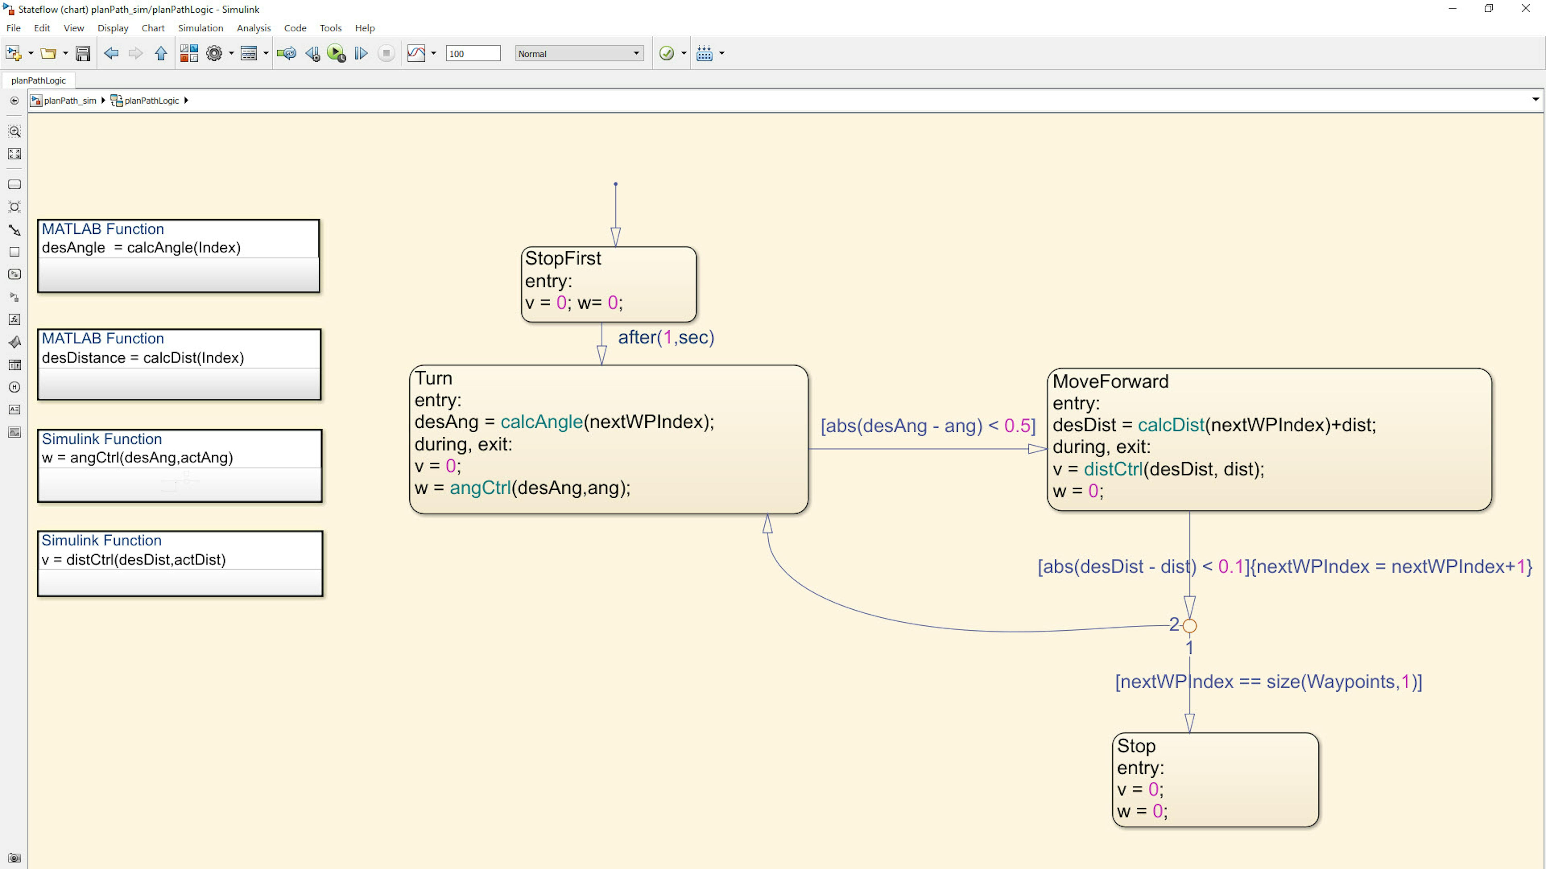The width and height of the screenshot is (1546, 869).
Task: Go back with the blue left arrow
Action: point(111,53)
